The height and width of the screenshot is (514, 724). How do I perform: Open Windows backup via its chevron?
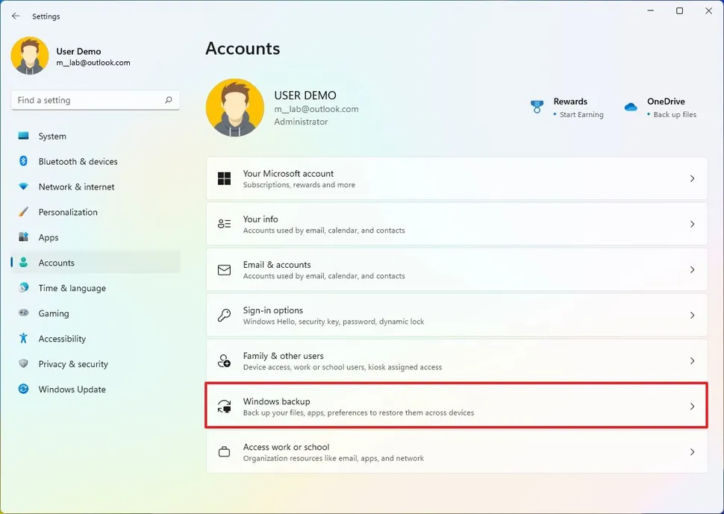pyautogui.click(x=692, y=407)
